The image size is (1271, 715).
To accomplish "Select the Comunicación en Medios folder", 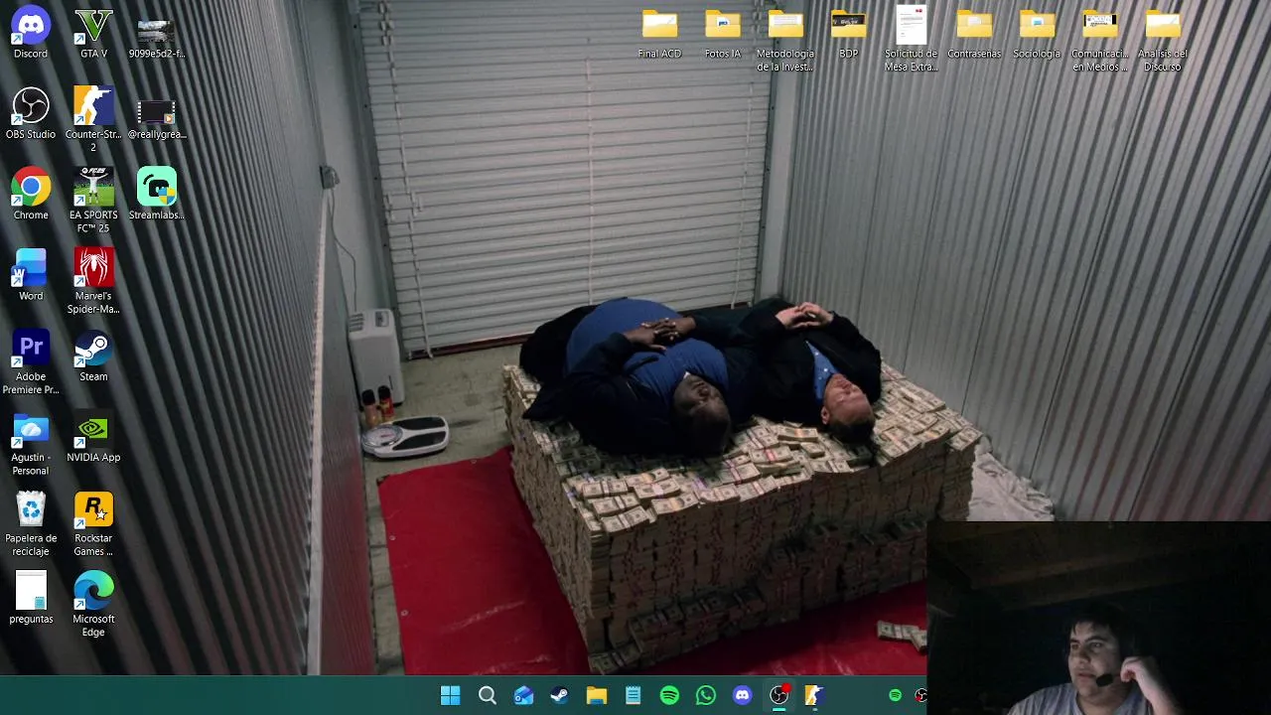I will click(1099, 40).
